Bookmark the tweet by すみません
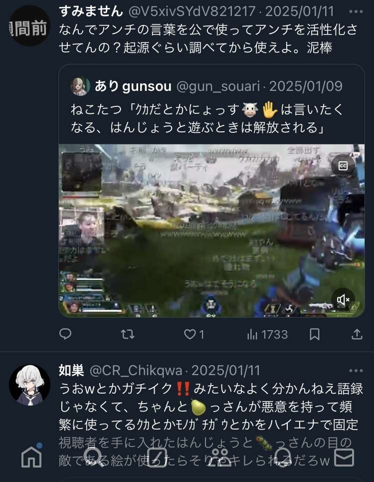374x482 pixels. pos(315,334)
